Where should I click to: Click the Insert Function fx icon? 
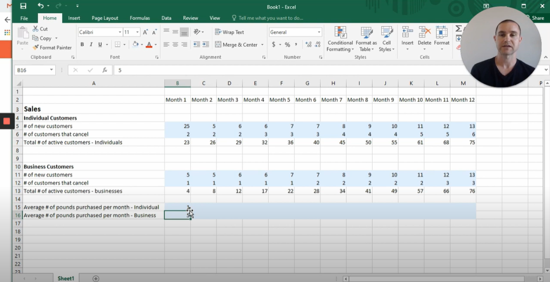[104, 70]
